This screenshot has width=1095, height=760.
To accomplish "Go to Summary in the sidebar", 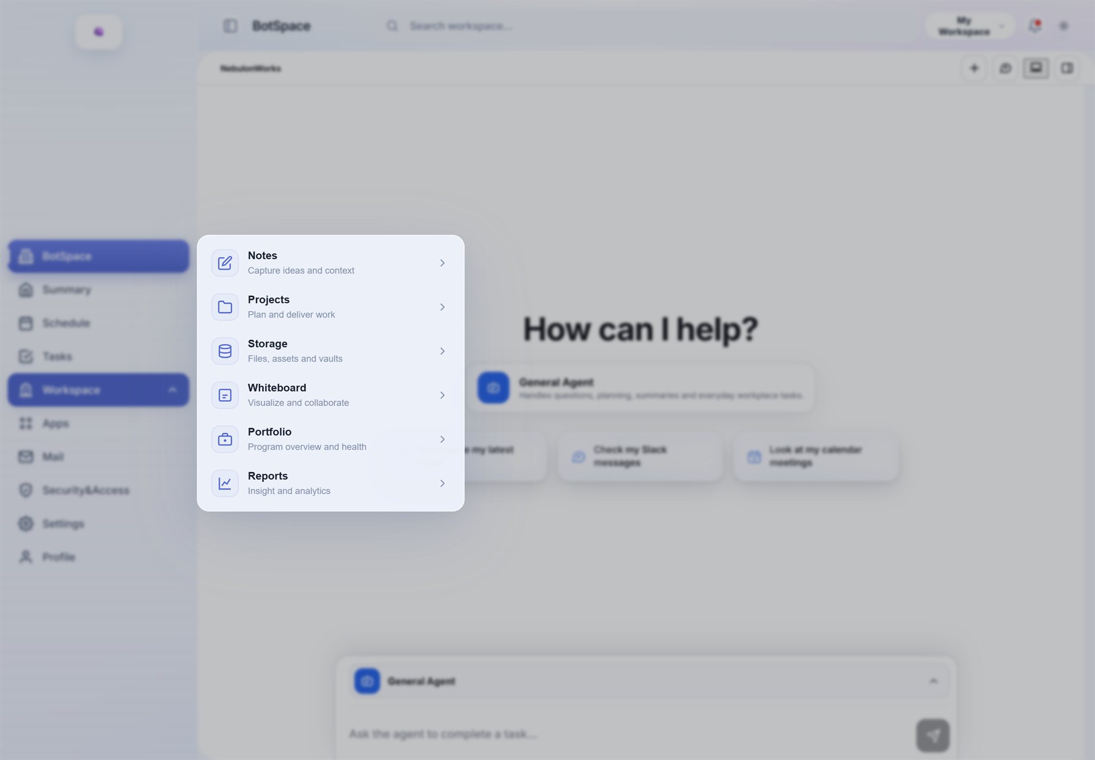I will click(99, 290).
